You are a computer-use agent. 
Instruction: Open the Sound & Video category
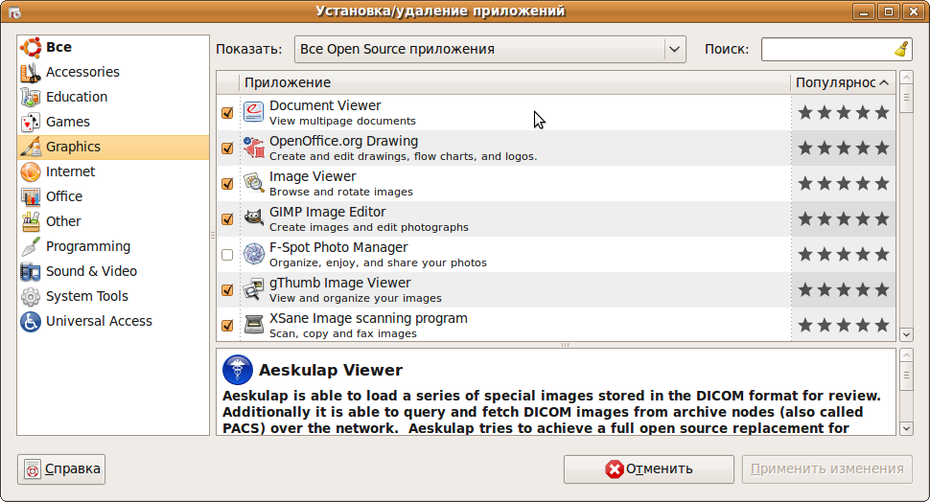(91, 271)
